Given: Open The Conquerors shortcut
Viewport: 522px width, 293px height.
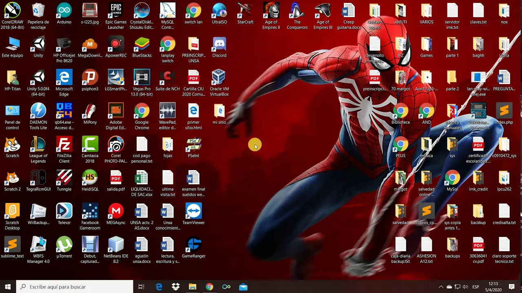Looking at the screenshot, I should 297,16.
